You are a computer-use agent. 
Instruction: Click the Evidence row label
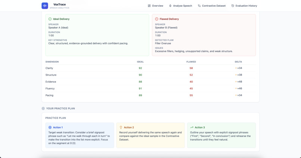51,82
